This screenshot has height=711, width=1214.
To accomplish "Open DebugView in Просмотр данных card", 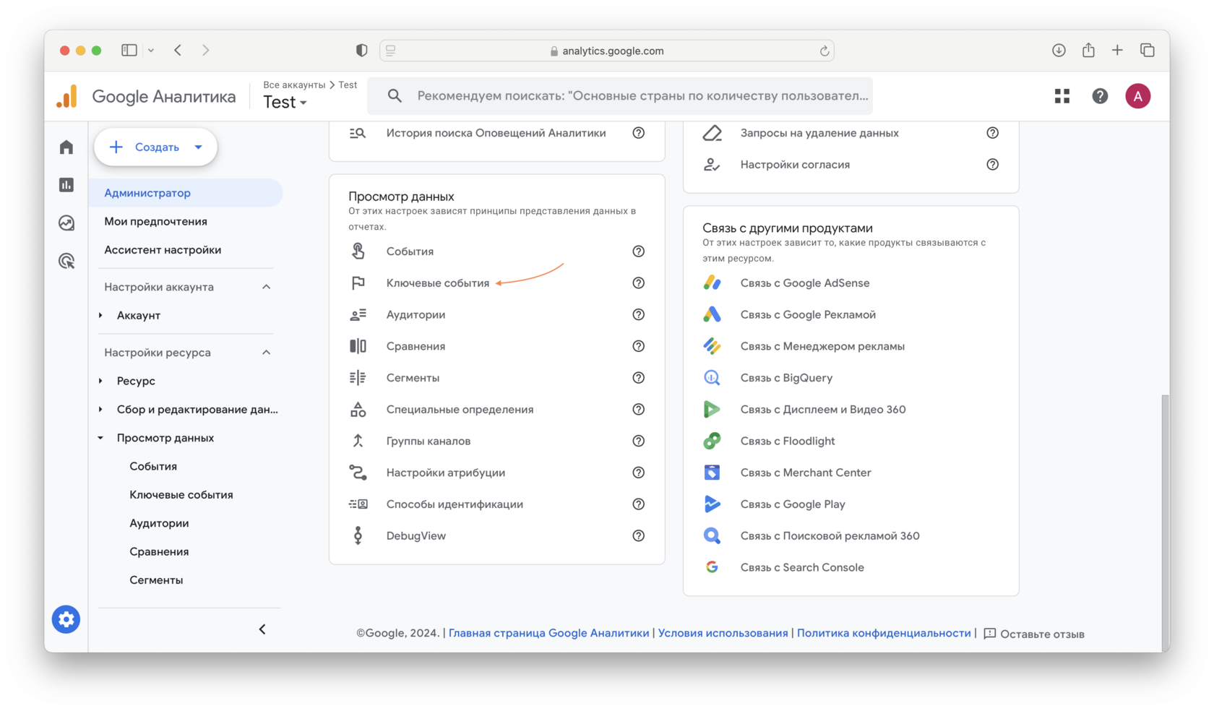I will click(x=416, y=536).
